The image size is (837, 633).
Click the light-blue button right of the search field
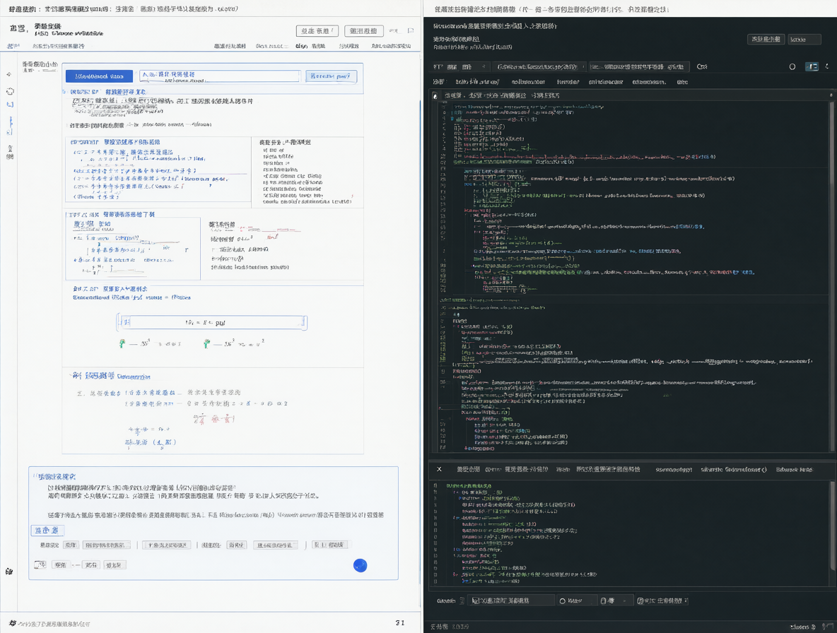point(331,76)
